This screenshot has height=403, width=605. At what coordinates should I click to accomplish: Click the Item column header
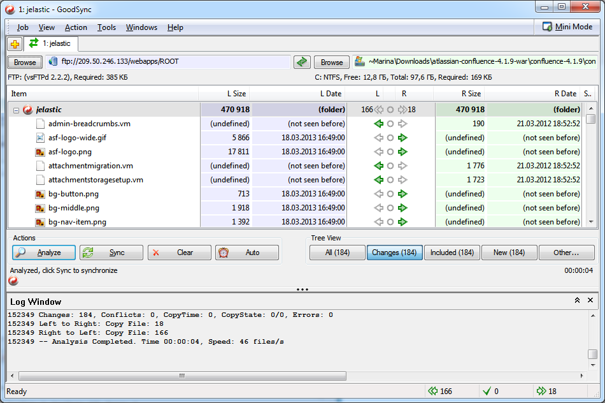[x=103, y=94]
